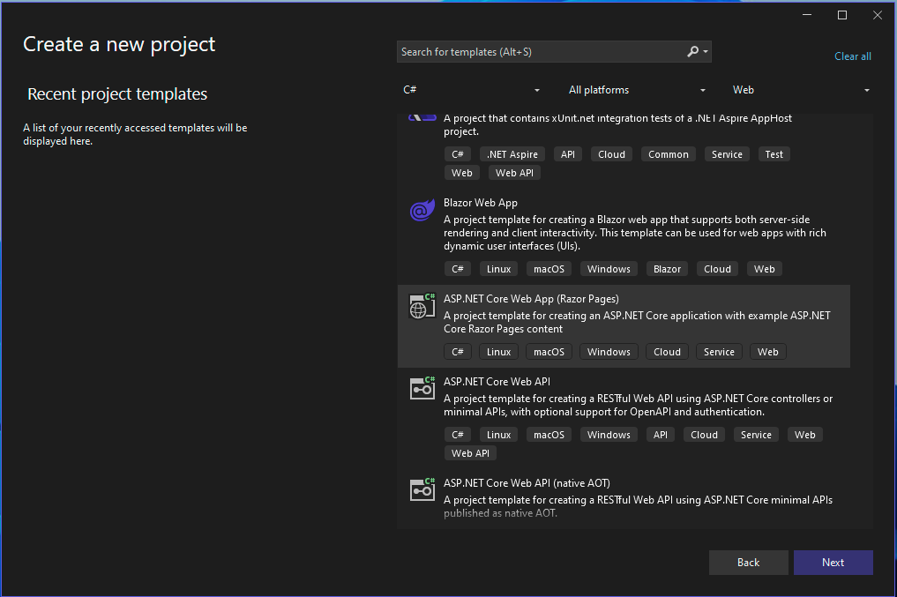Screen dimensions: 897x597
Task: Click the ASP.NET Core Web API template icon
Action: tap(422, 388)
